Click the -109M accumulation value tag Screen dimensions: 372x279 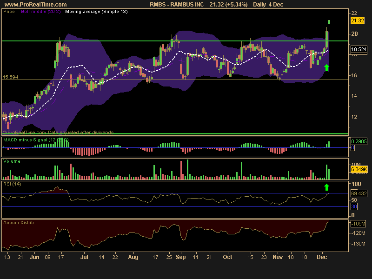pyautogui.click(x=359, y=224)
